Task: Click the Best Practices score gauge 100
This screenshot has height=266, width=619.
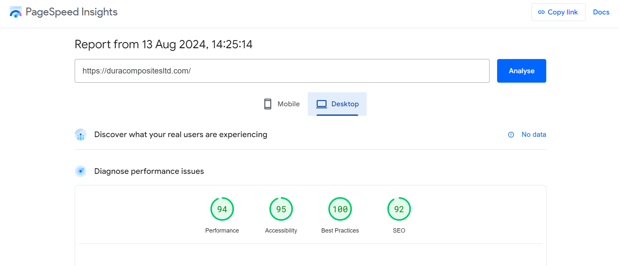Action: (340, 209)
